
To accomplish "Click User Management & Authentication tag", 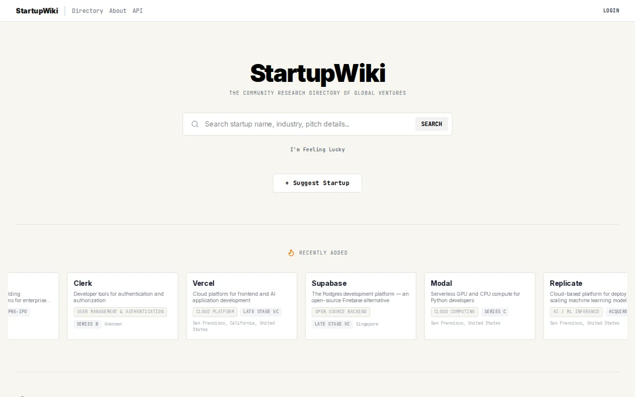I will 120,312.
